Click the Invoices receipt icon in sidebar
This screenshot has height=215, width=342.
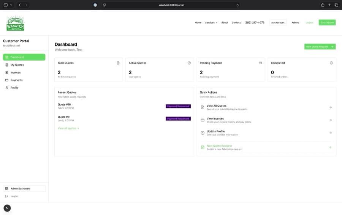[7, 73]
